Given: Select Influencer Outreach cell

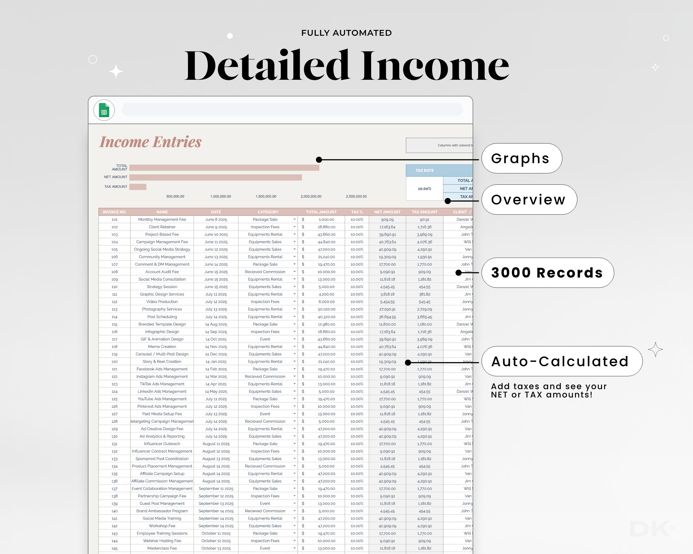Looking at the screenshot, I should coord(162,443).
